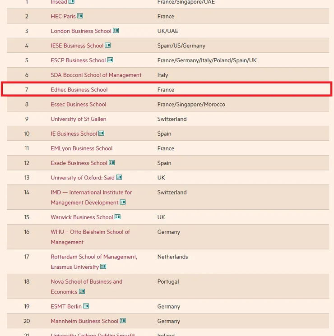The height and width of the screenshot is (336, 334).
Task: Select the ESMT Berlin profile icon
Action: pos(86,306)
